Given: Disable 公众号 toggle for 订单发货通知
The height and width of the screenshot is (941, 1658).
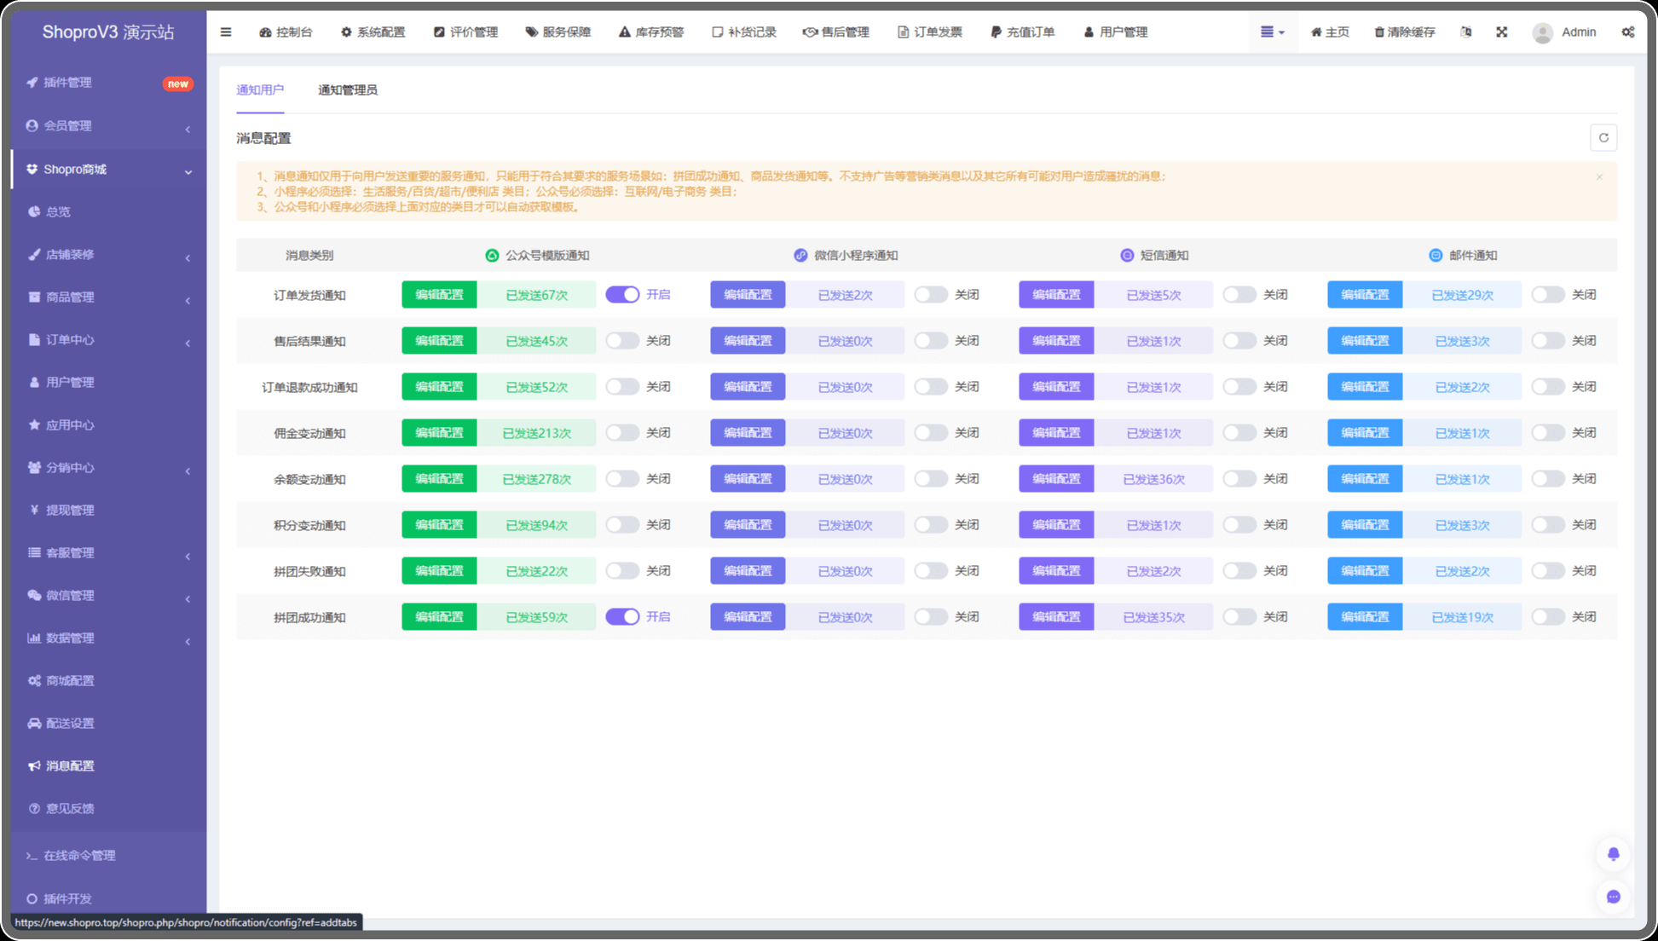Looking at the screenshot, I should tap(622, 295).
